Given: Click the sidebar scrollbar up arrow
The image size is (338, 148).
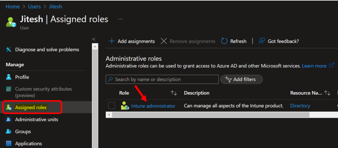Looking at the screenshot, I should [95, 46].
